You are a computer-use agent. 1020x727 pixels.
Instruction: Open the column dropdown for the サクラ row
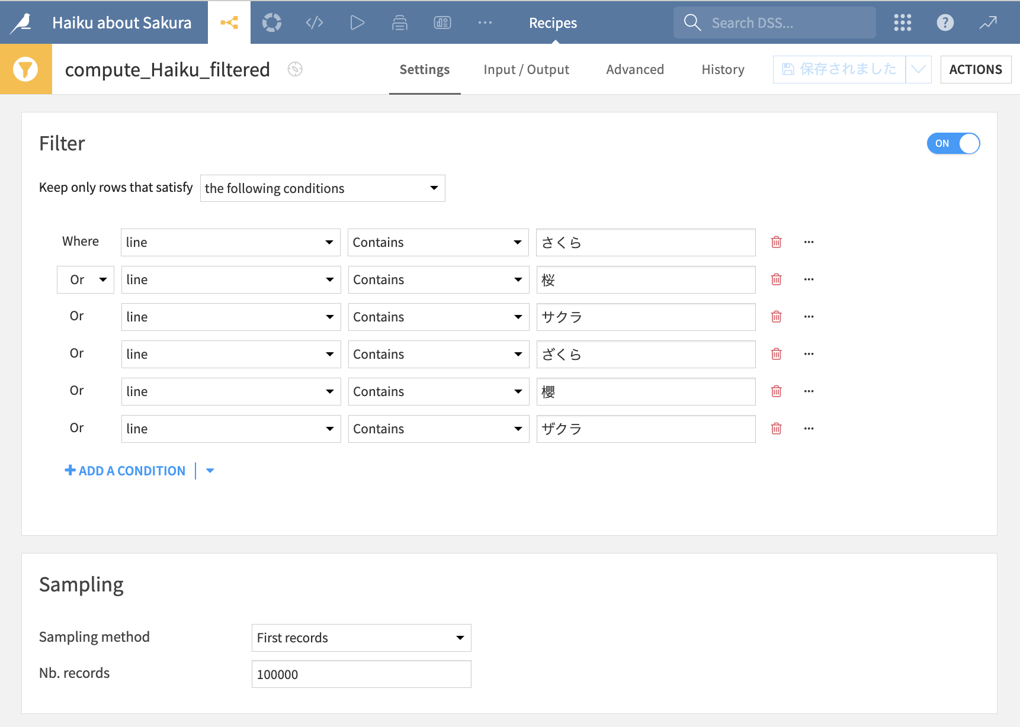[231, 317]
